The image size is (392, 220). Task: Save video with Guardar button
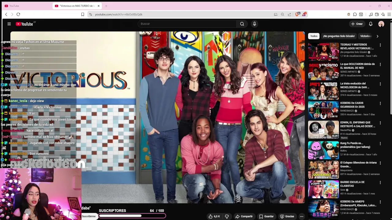tap(266, 216)
